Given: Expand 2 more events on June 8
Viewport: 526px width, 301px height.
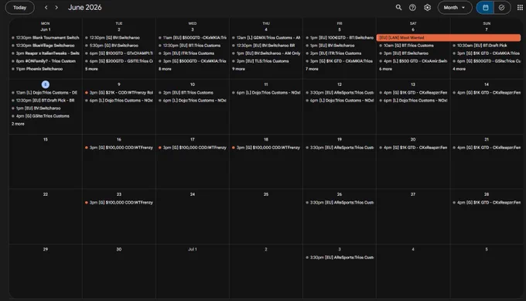Looking at the screenshot, I should [18, 124].
